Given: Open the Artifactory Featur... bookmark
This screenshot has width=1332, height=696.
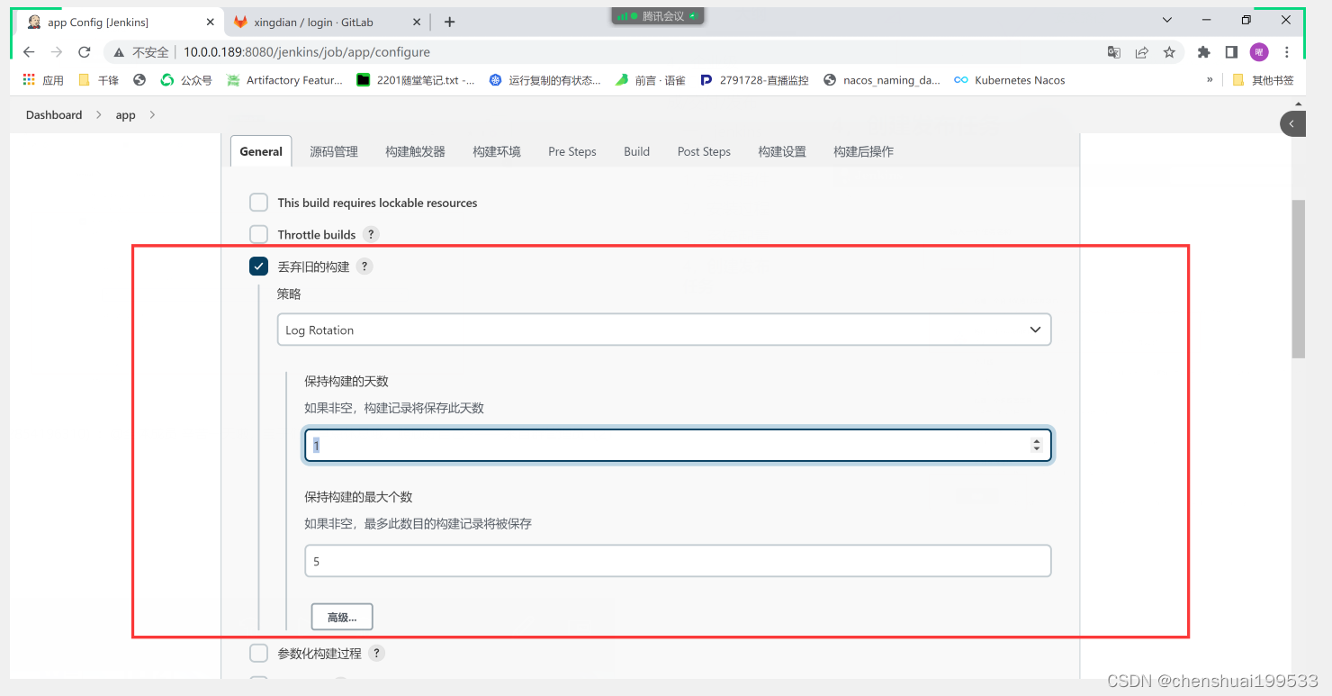Looking at the screenshot, I should (x=284, y=80).
